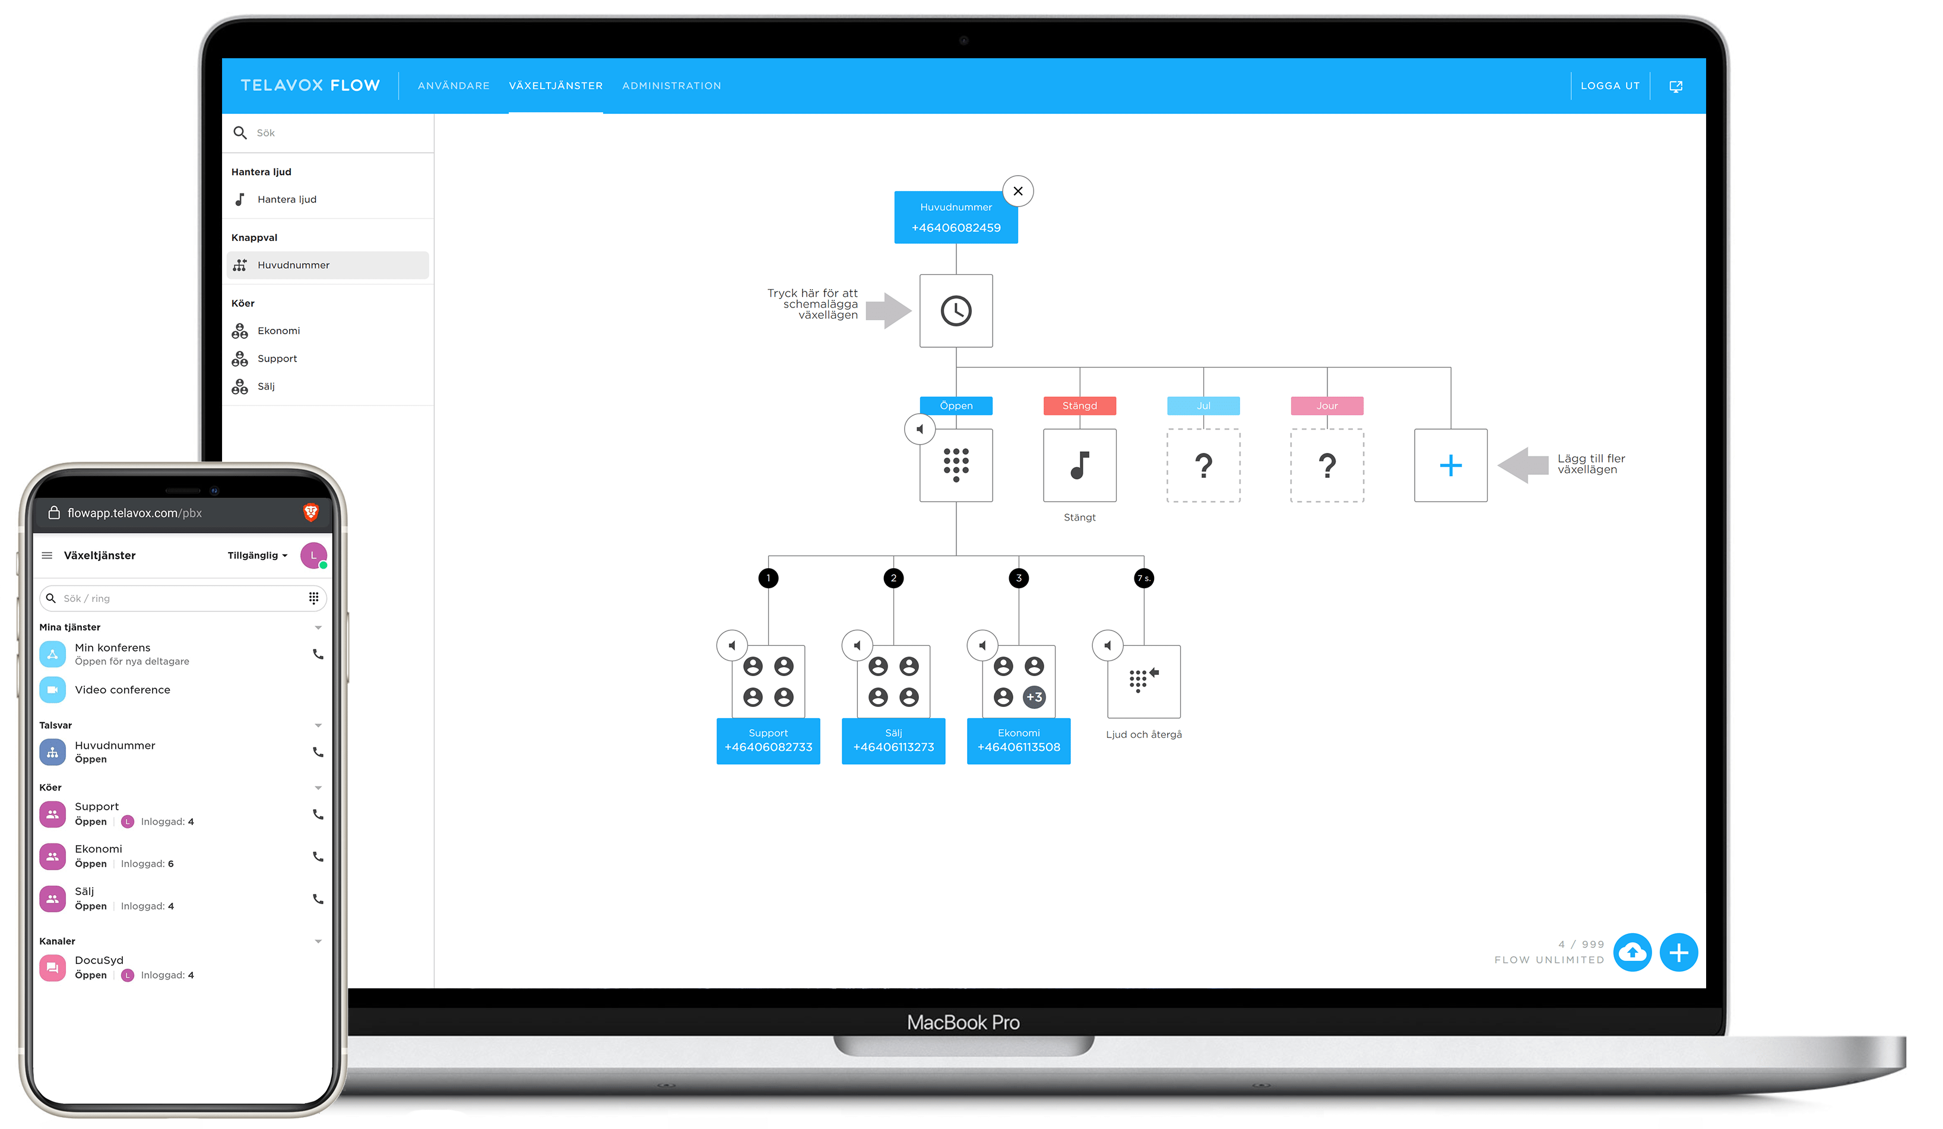Collapse the Kanaler section on phone
This screenshot has width=1943, height=1129.
(x=318, y=941)
